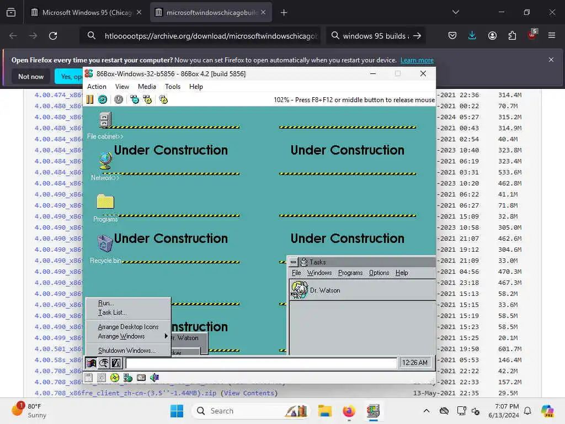Send Ctrl+Alt+Esc via toolbar icon

click(147, 99)
